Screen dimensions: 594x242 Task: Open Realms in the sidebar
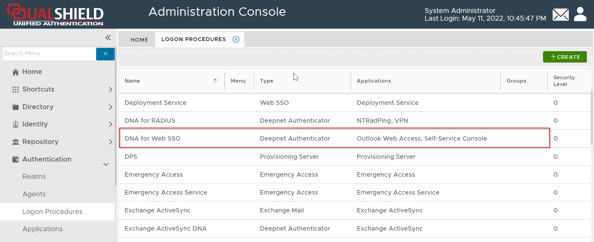click(x=34, y=177)
